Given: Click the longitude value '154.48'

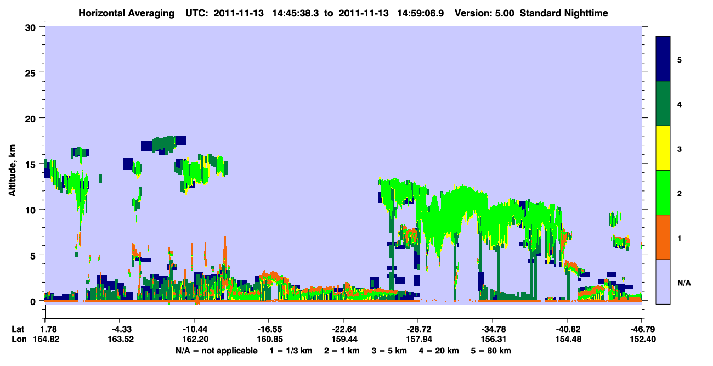Looking at the screenshot, I should (x=568, y=339).
